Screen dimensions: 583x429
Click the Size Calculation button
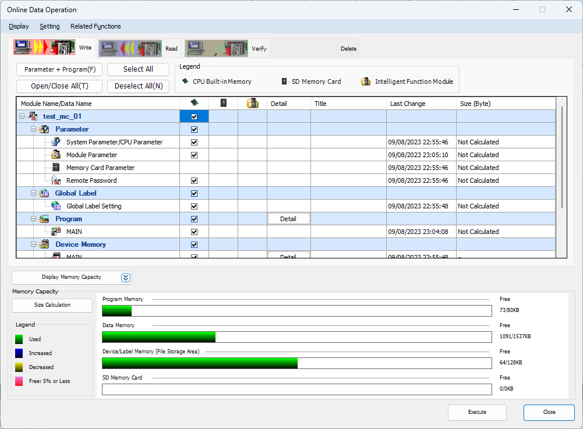coord(52,305)
